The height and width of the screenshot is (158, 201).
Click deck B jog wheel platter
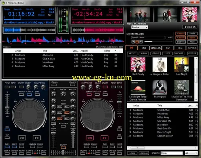[97, 115]
